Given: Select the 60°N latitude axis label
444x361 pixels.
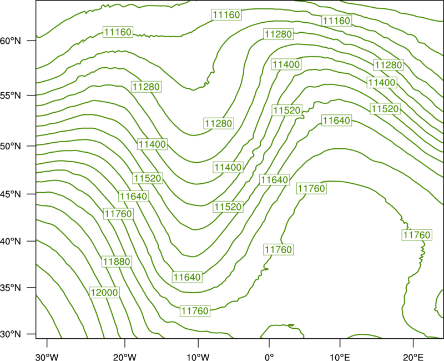Looking at the screenshot, I should tap(11, 41).
